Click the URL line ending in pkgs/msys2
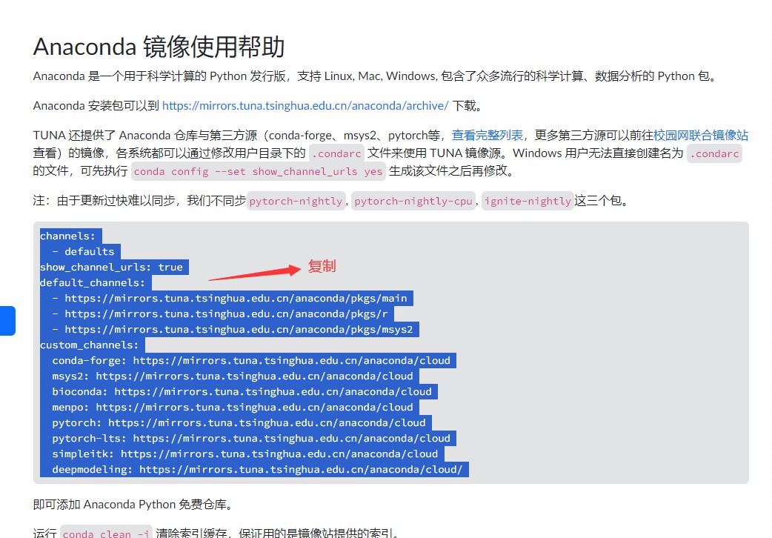Viewport: 772px width, 538px height. pyautogui.click(x=233, y=329)
